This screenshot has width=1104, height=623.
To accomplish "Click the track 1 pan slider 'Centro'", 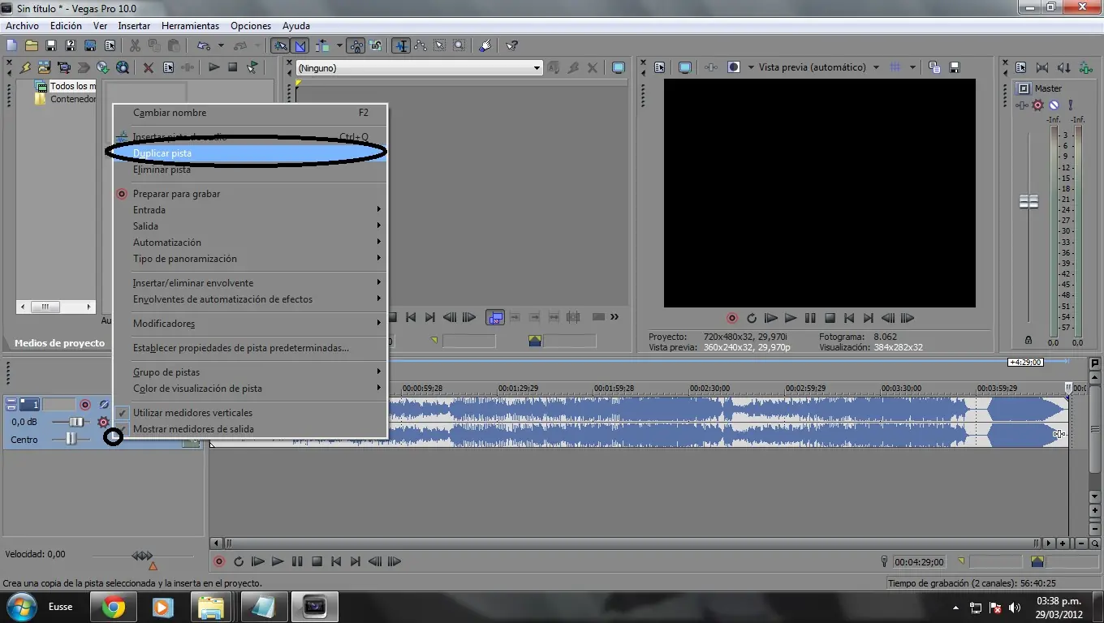I will coord(71,439).
